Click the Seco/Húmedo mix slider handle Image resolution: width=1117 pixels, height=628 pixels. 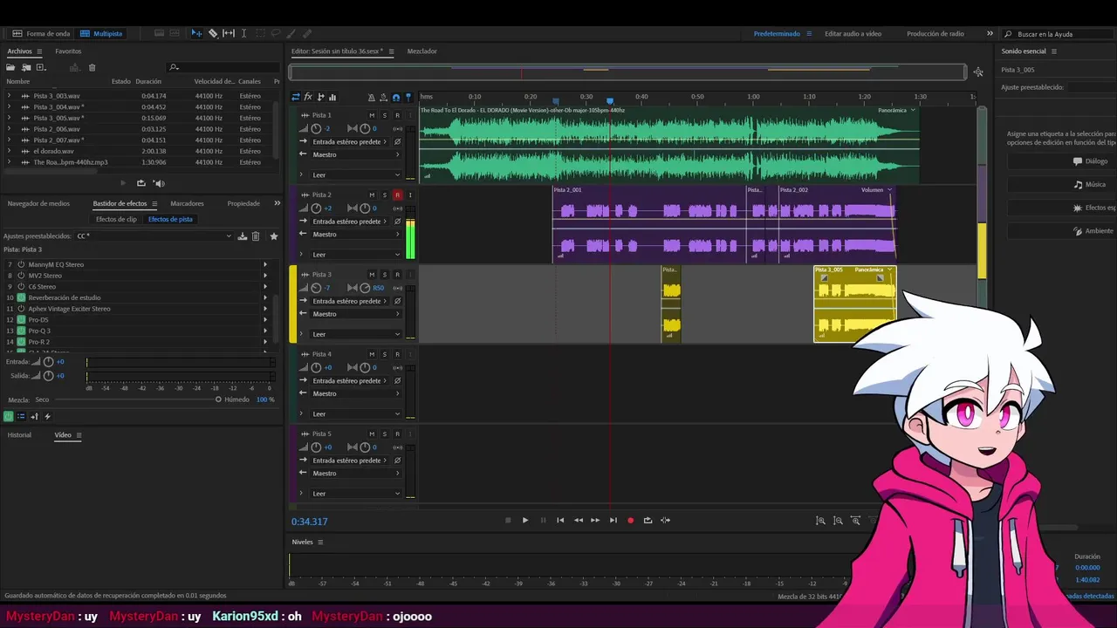point(218,399)
